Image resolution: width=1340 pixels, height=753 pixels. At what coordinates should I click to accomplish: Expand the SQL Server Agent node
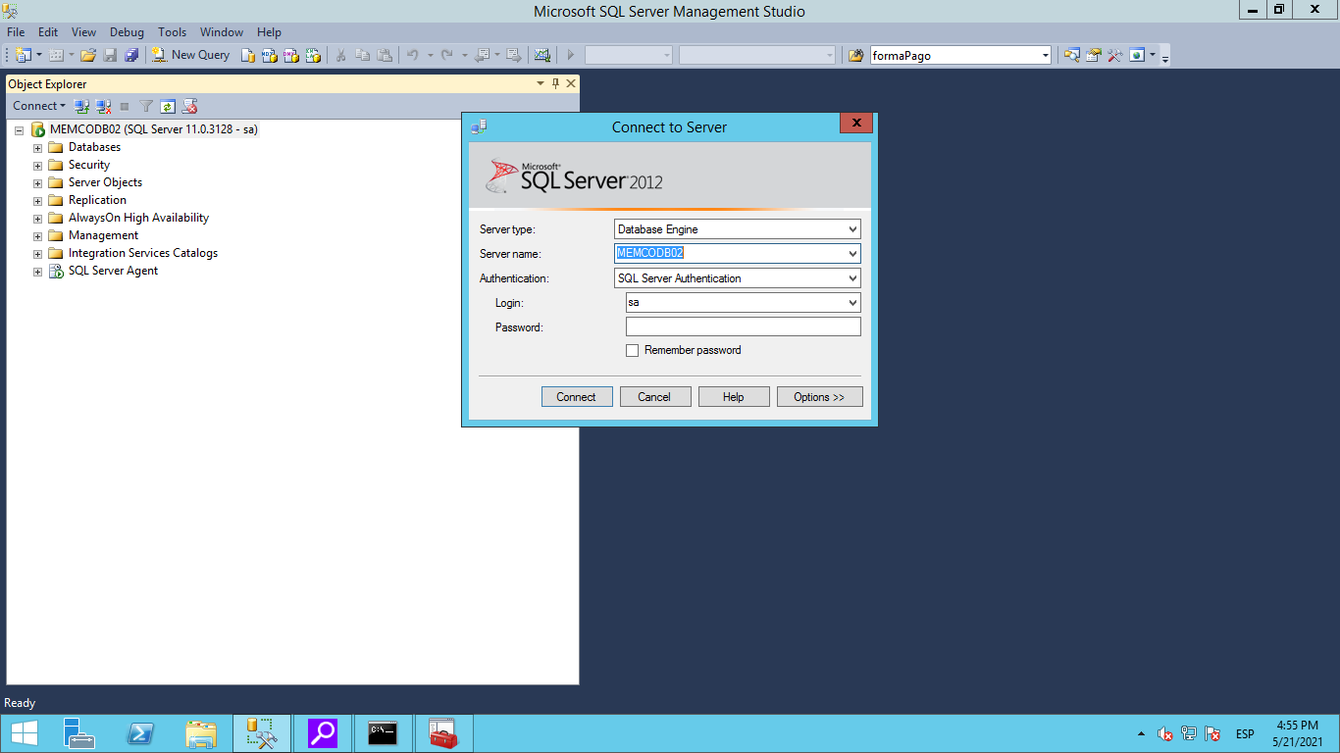click(x=38, y=271)
